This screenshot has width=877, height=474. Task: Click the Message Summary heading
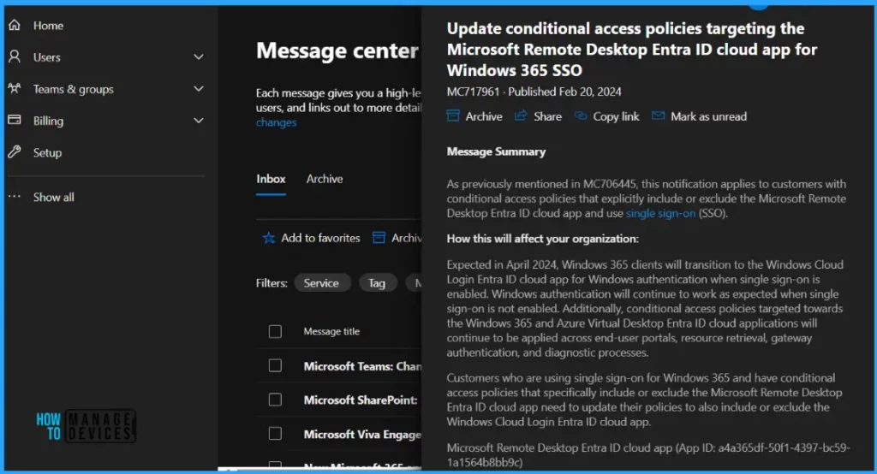point(496,151)
